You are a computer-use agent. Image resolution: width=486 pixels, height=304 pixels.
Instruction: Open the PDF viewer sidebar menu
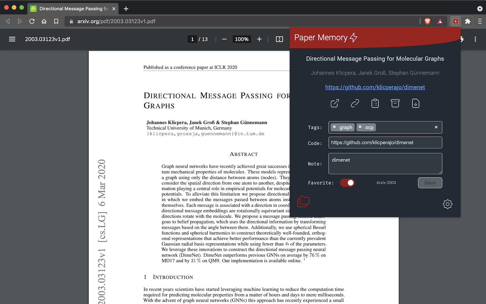[x=12, y=39]
